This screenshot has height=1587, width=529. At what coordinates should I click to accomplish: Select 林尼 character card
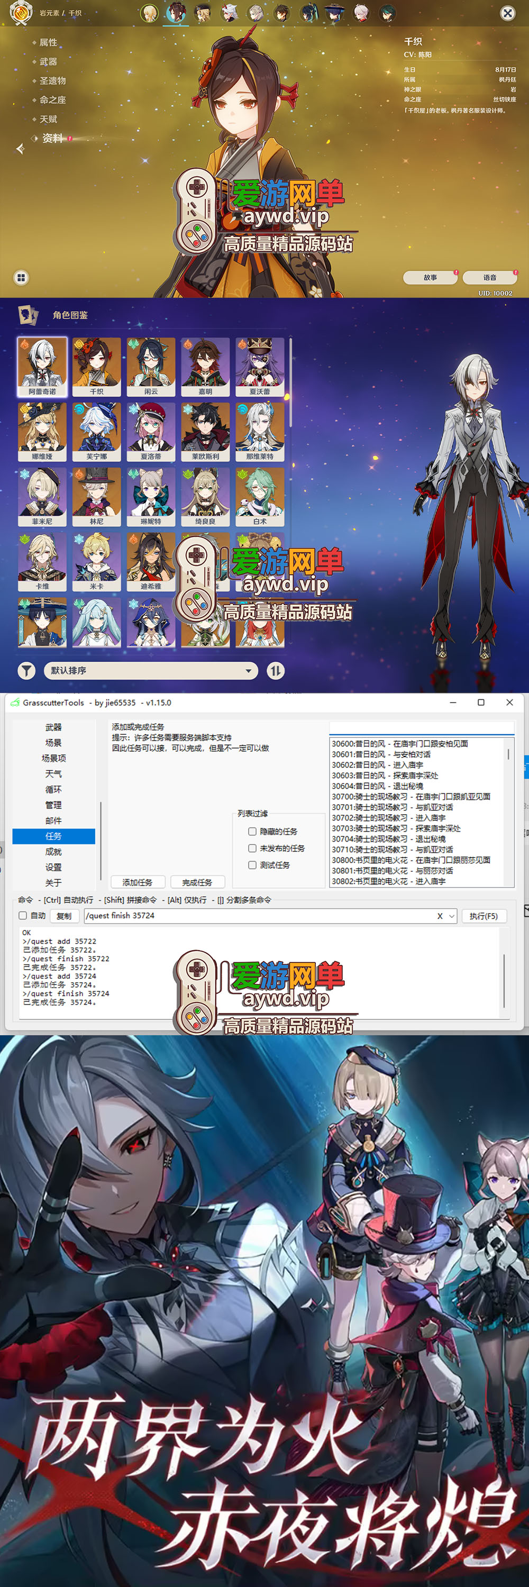(97, 497)
